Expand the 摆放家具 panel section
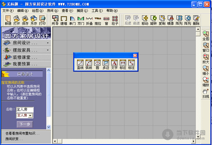 click(25, 50)
